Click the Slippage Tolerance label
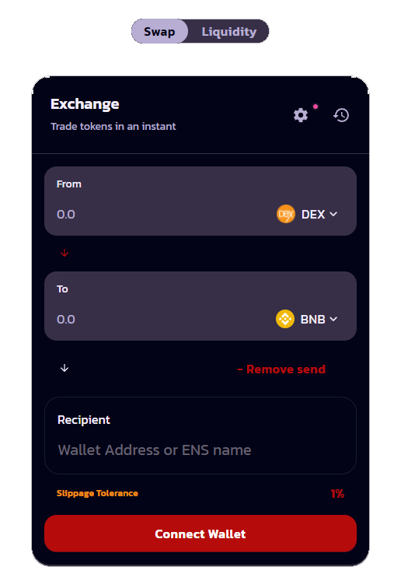Viewport: 401px width, 588px height. tap(97, 493)
